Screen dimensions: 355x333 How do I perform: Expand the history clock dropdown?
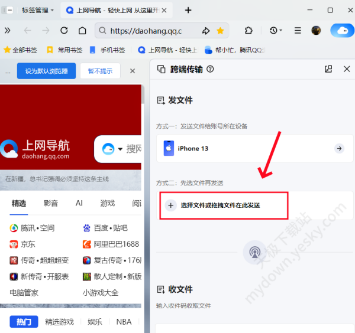coord(276,31)
